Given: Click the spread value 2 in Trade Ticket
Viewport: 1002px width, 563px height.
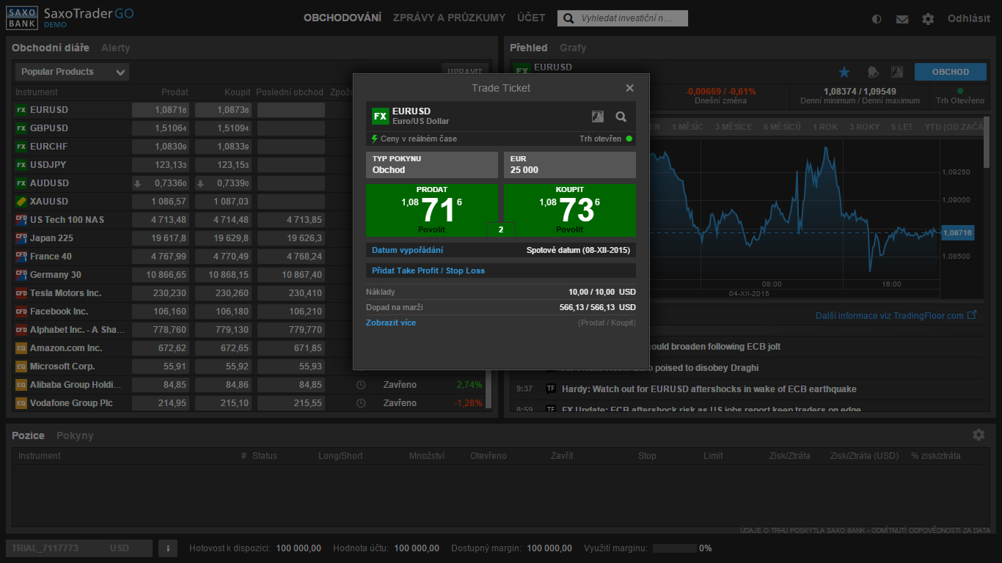Looking at the screenshot, I should coord(501,229).
